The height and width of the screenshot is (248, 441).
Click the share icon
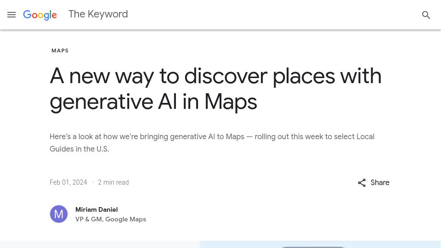362,183
